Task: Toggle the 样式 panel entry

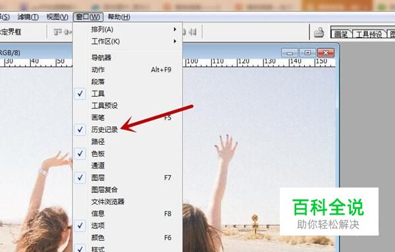Action: click(128, 249)
